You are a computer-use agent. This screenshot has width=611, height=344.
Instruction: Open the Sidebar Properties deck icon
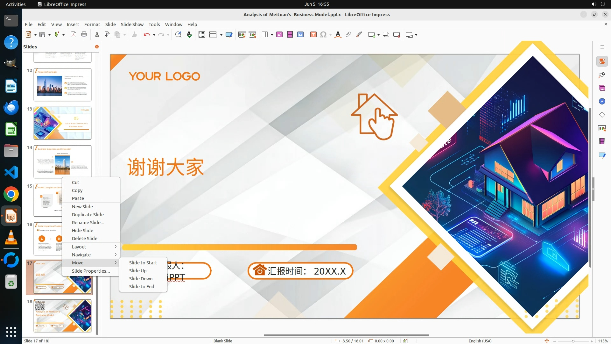602,61
